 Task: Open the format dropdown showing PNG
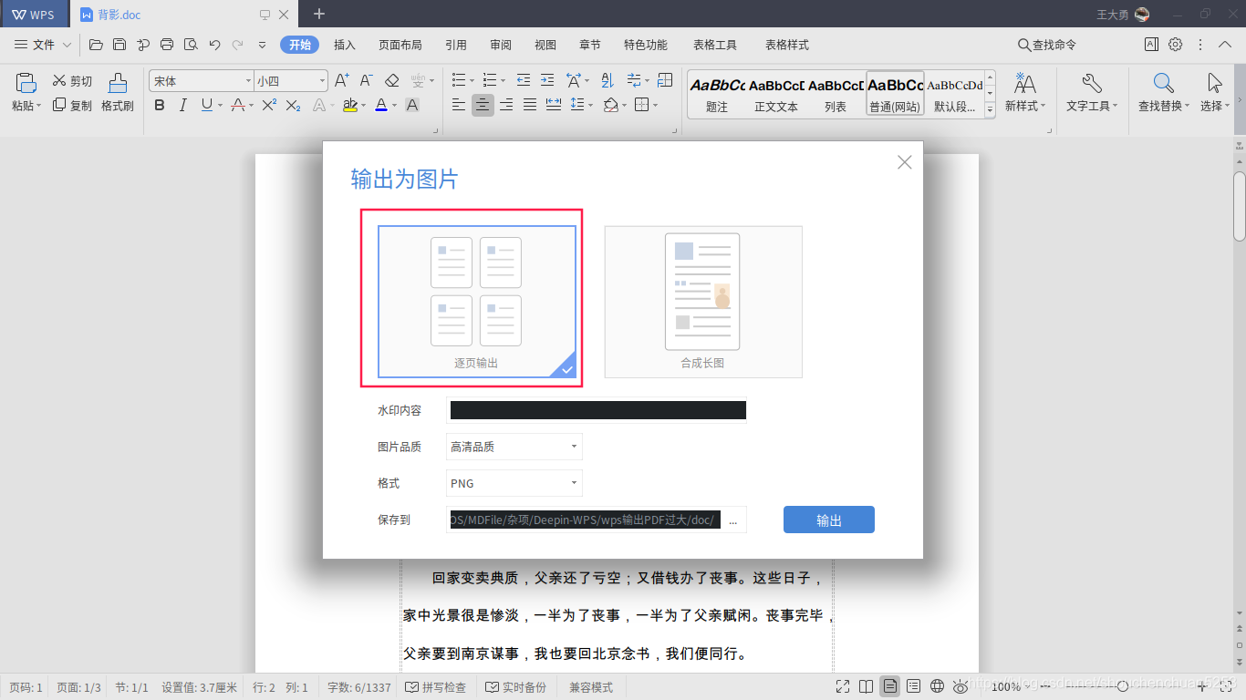click(x=514, y=483)
